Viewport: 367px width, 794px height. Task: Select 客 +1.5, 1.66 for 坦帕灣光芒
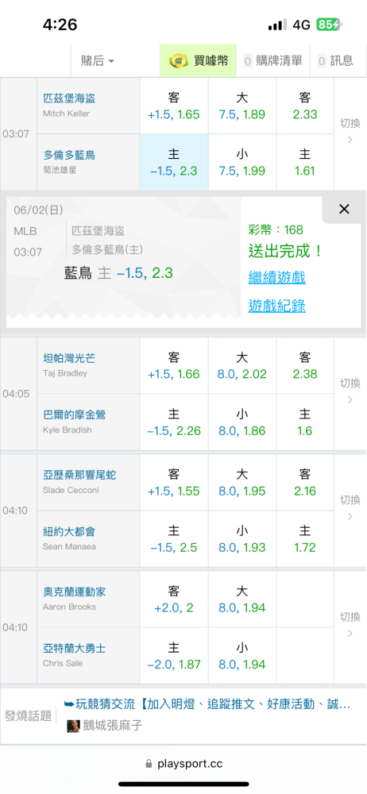tap(174, 365)
